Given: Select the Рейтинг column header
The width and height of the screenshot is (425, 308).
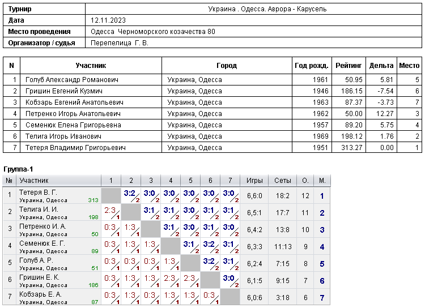Looking at the screenshot, I should tap(348, 65).
